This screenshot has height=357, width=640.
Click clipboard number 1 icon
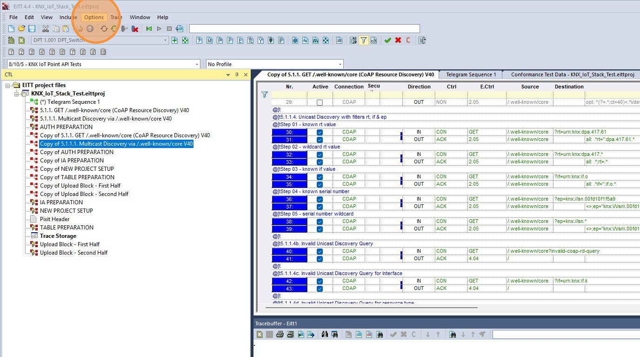11,52
